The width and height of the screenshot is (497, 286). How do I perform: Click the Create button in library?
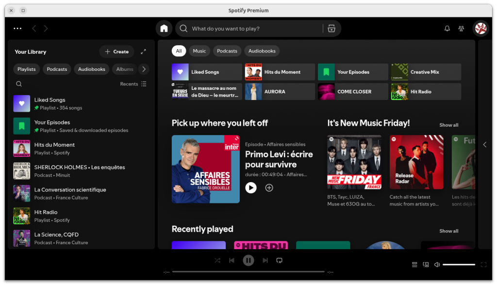coord(116,51)
